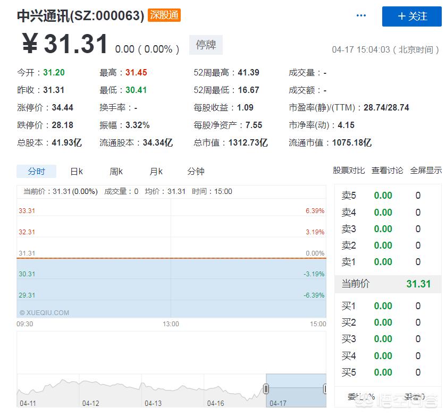Image resolution: width=446 pixels, height=416 pixels.
Task: Click the 均价 31.31 chart info
Action: [165, 191]
